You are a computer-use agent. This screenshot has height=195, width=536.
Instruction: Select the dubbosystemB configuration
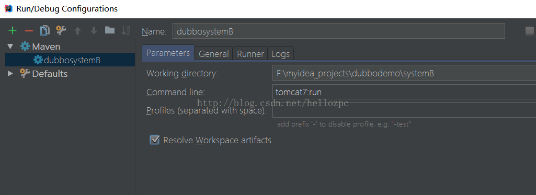coord(70,60)
